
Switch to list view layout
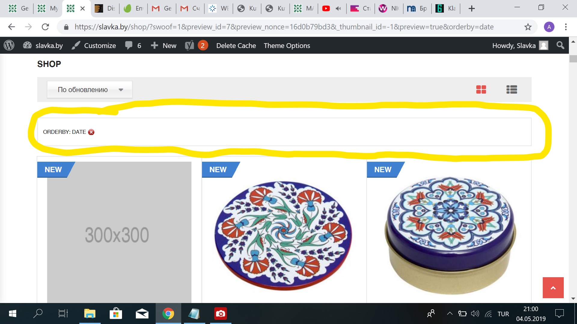[x=511, y=89]
